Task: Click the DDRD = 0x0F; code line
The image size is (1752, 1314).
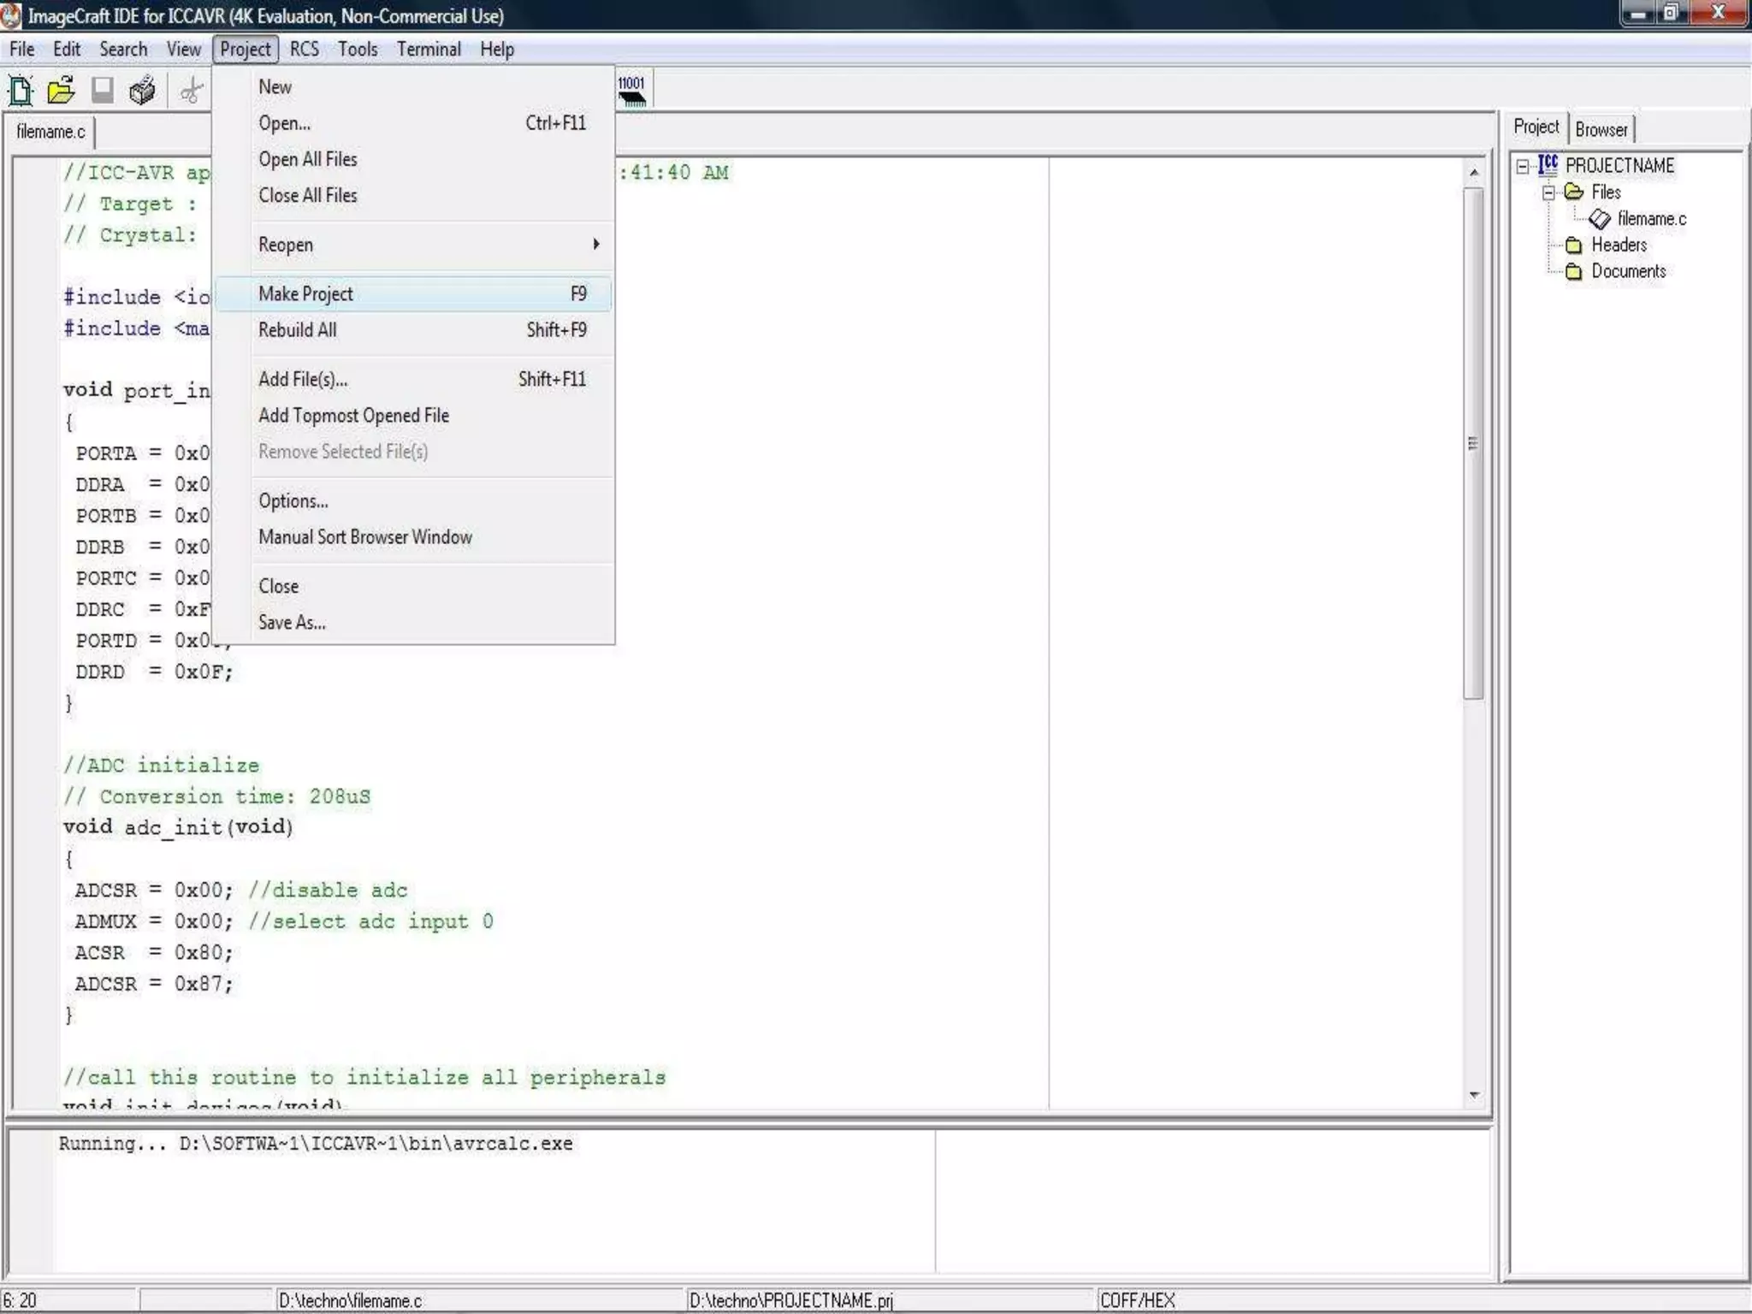Action: tap(154, 672)
